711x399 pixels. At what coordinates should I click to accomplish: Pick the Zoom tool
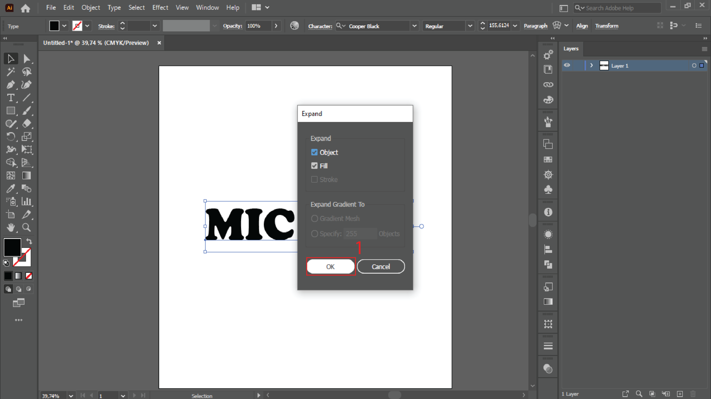(26, 227)
